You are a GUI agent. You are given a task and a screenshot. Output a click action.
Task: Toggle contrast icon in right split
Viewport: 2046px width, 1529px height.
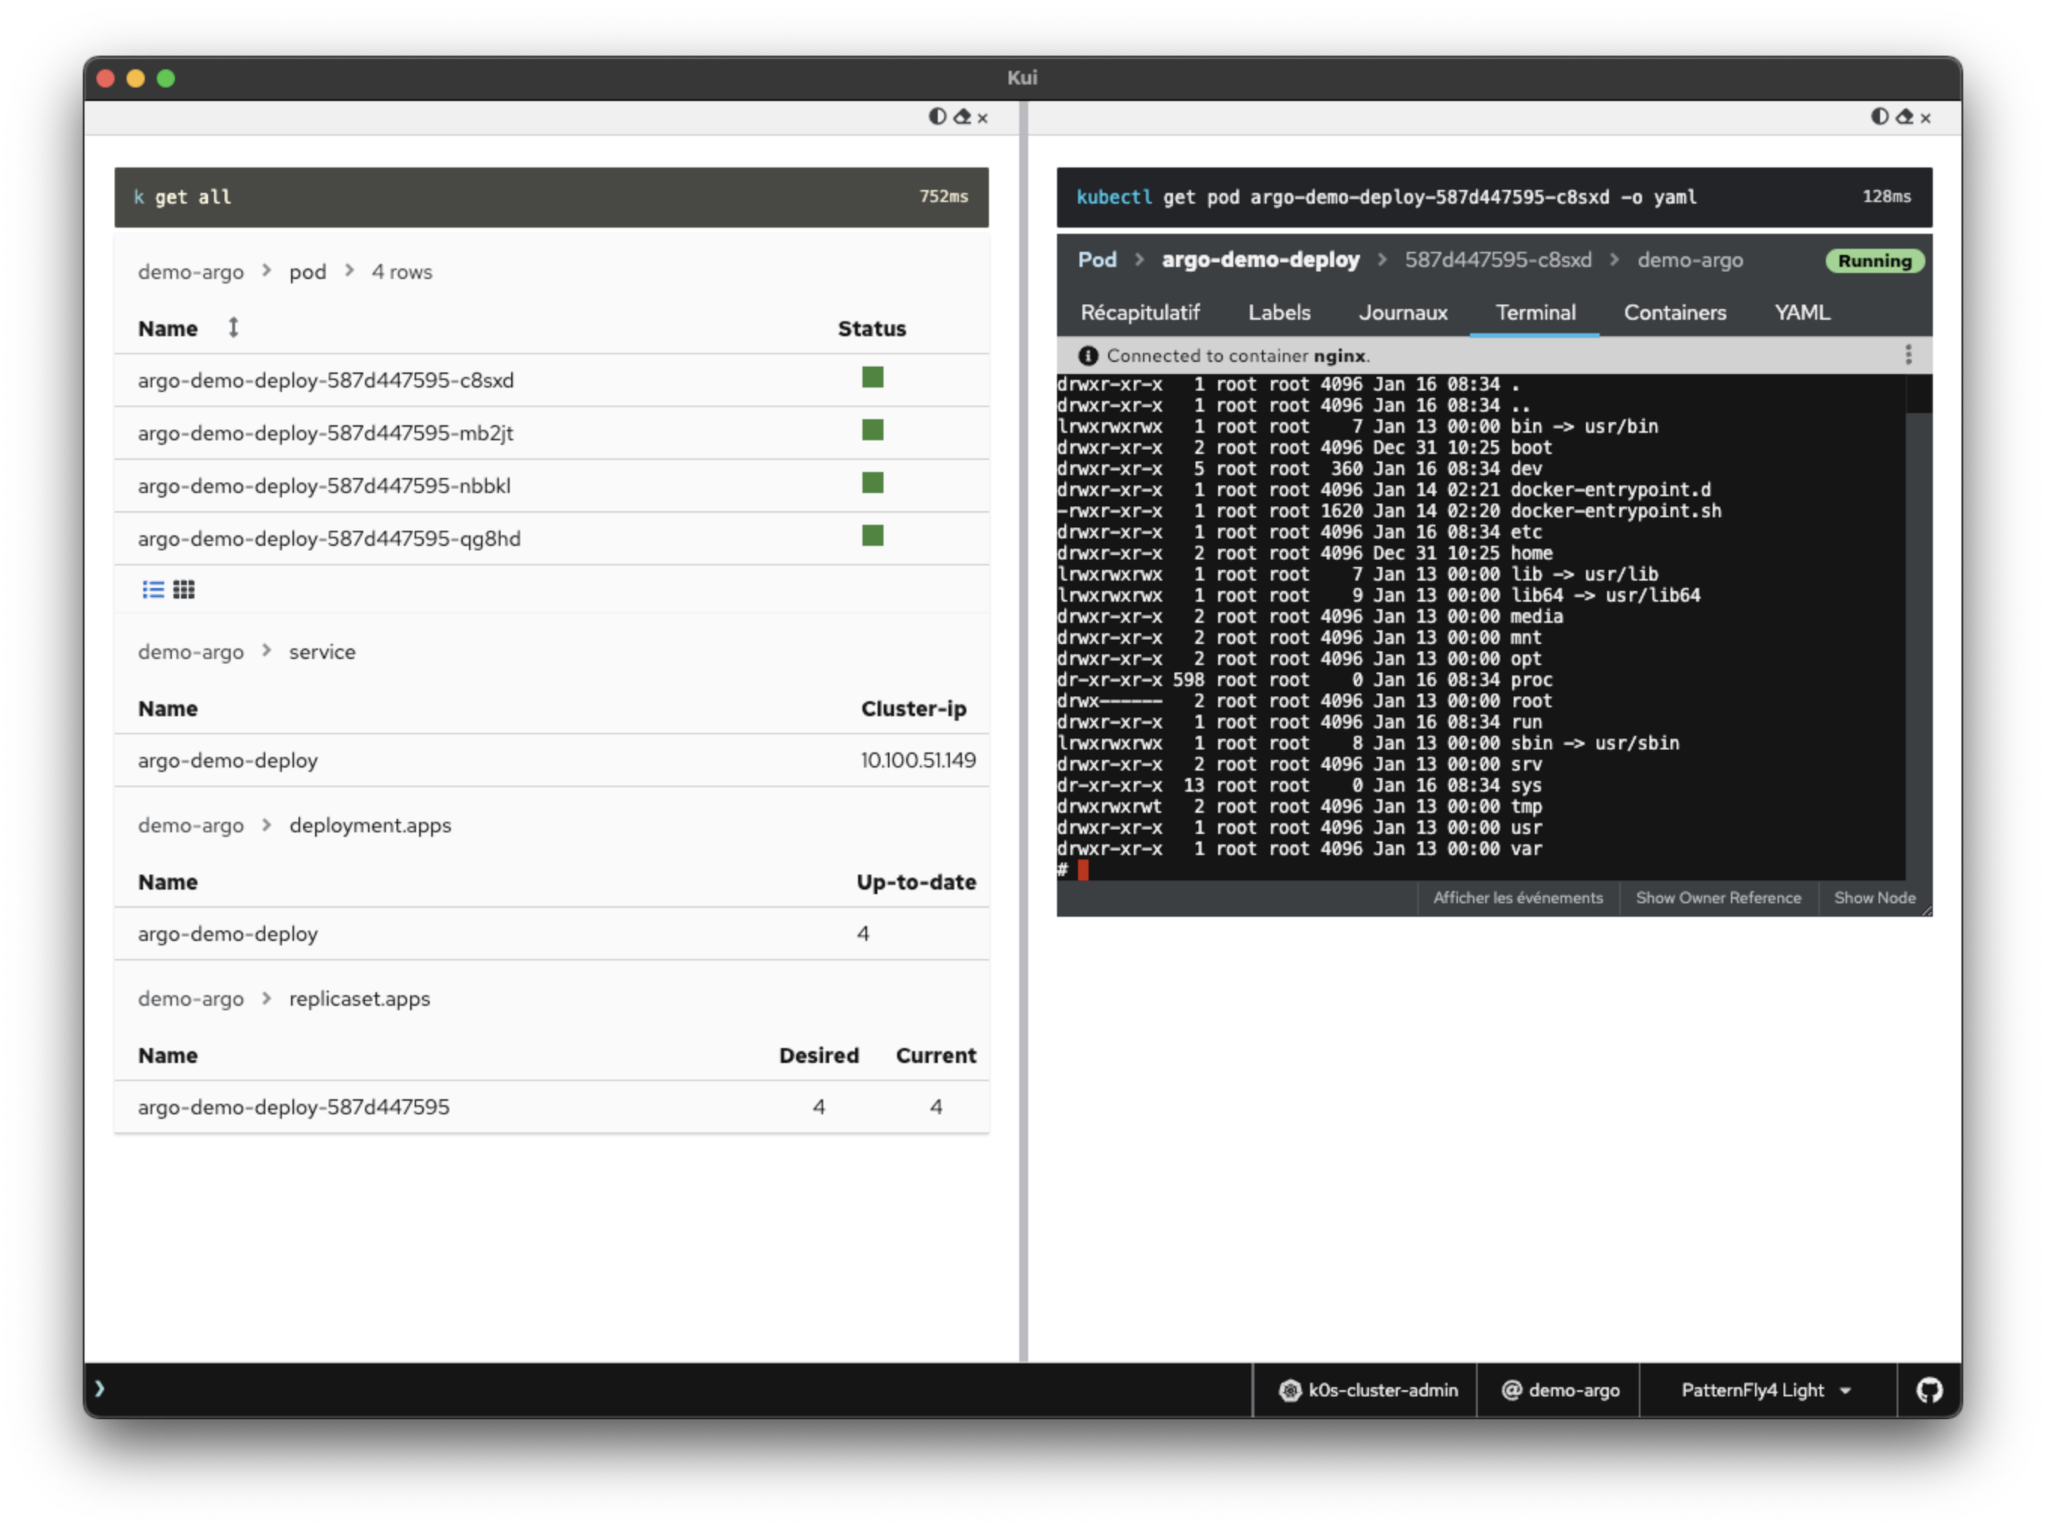tap(1879, 117)
